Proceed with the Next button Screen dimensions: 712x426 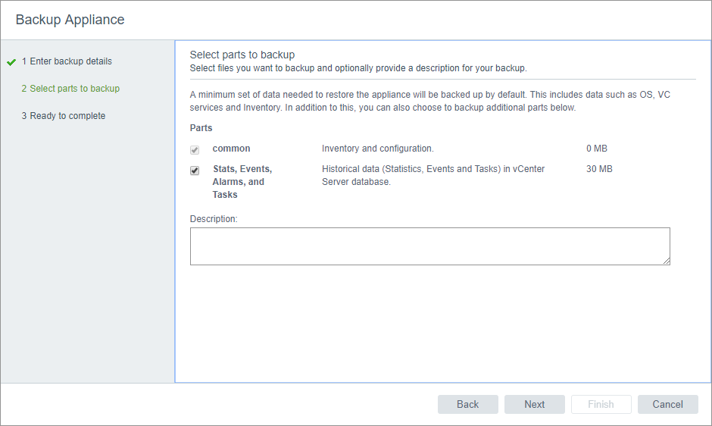pos(534,404)
